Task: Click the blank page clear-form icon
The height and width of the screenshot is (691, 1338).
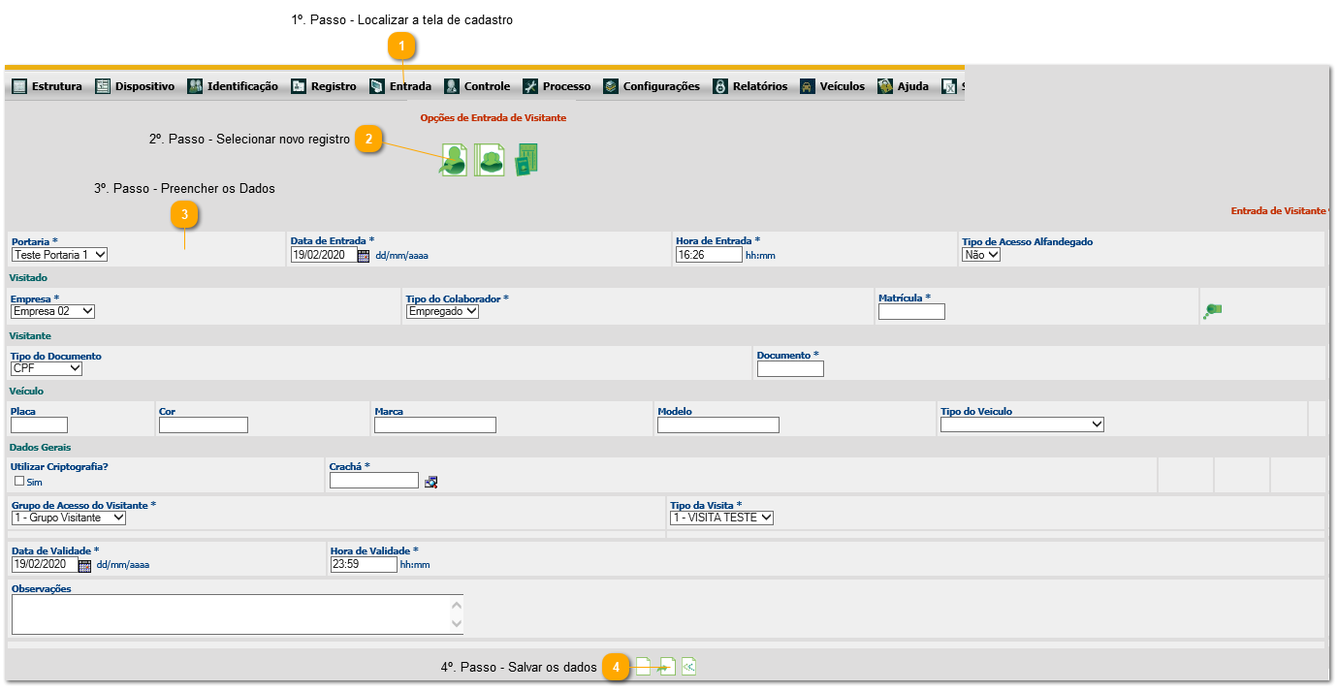Action: pos(644,667)
